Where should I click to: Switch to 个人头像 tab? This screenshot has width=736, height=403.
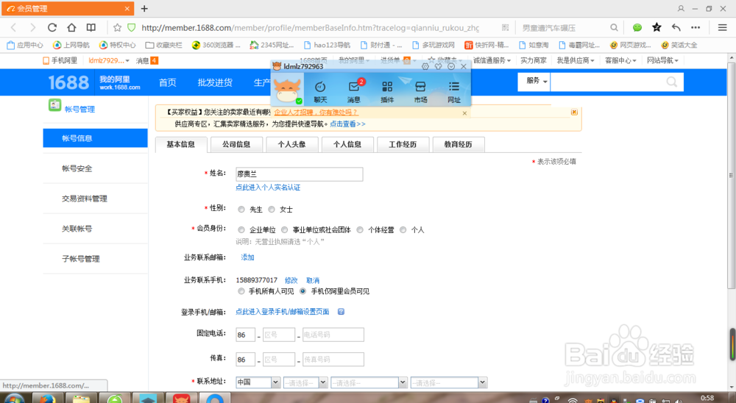tap(292, 144)
